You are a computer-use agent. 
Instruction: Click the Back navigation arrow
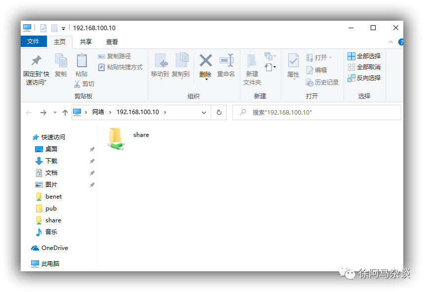29,112
